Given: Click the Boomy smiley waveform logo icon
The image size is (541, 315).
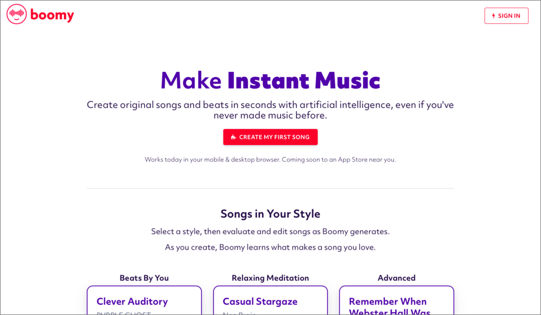Looking at the screenshot, I should (17, 15).
